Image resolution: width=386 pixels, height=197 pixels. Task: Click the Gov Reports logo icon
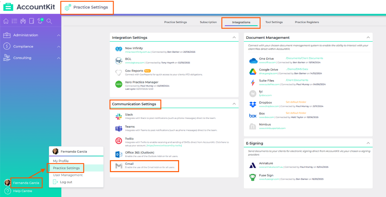click(119, 72)
